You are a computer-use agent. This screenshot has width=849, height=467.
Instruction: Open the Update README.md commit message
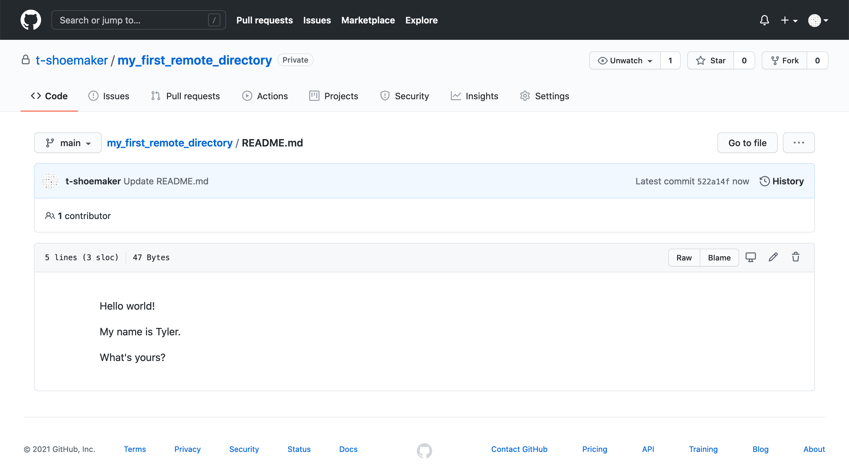166,181
